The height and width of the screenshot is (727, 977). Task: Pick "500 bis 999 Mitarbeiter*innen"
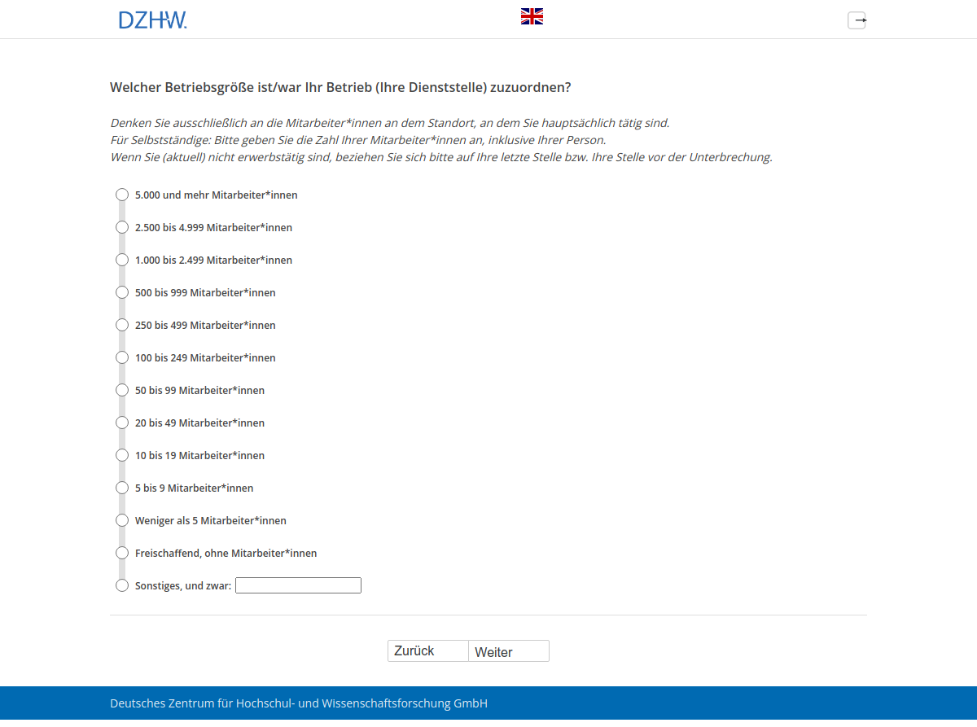click(x=122, y=292)
